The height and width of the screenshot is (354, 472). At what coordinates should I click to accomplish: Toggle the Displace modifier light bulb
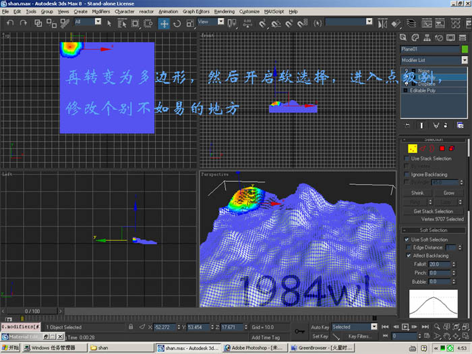click(x=406, y=84)
